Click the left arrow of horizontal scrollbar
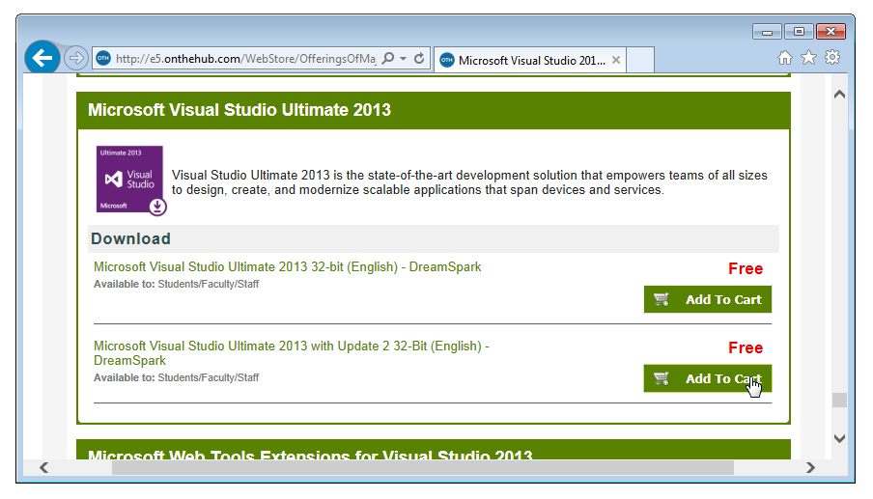This screenshot has width=873, height=499. (x=44, y=467)
